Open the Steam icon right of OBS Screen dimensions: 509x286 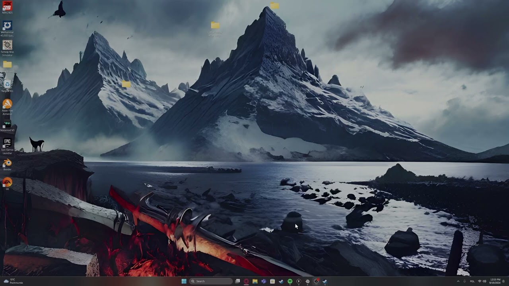[x=325, y=281]
